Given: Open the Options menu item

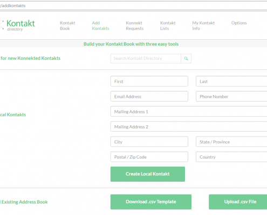Looking at the screenshot, I should pyautogui.click(x=239, y=23).
